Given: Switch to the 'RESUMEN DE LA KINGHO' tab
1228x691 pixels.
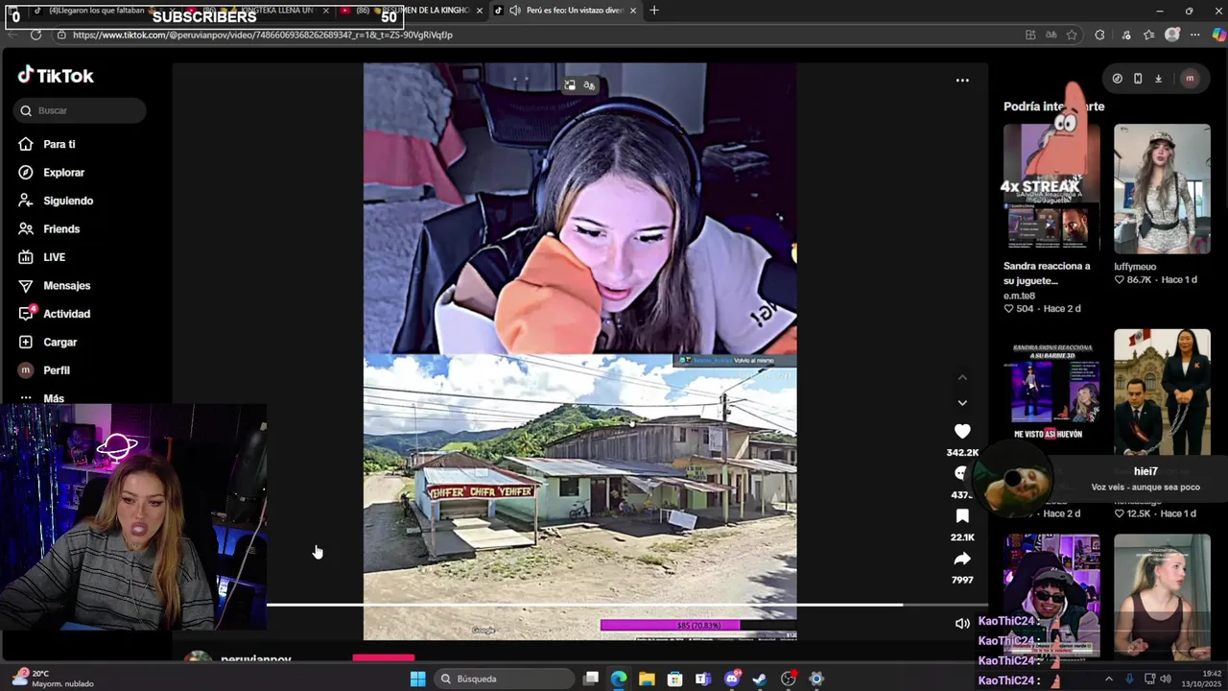Looking at the screenshot, I should [413, 11].
